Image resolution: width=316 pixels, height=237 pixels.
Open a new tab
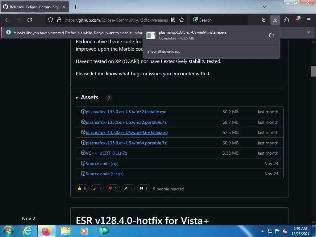75,7
